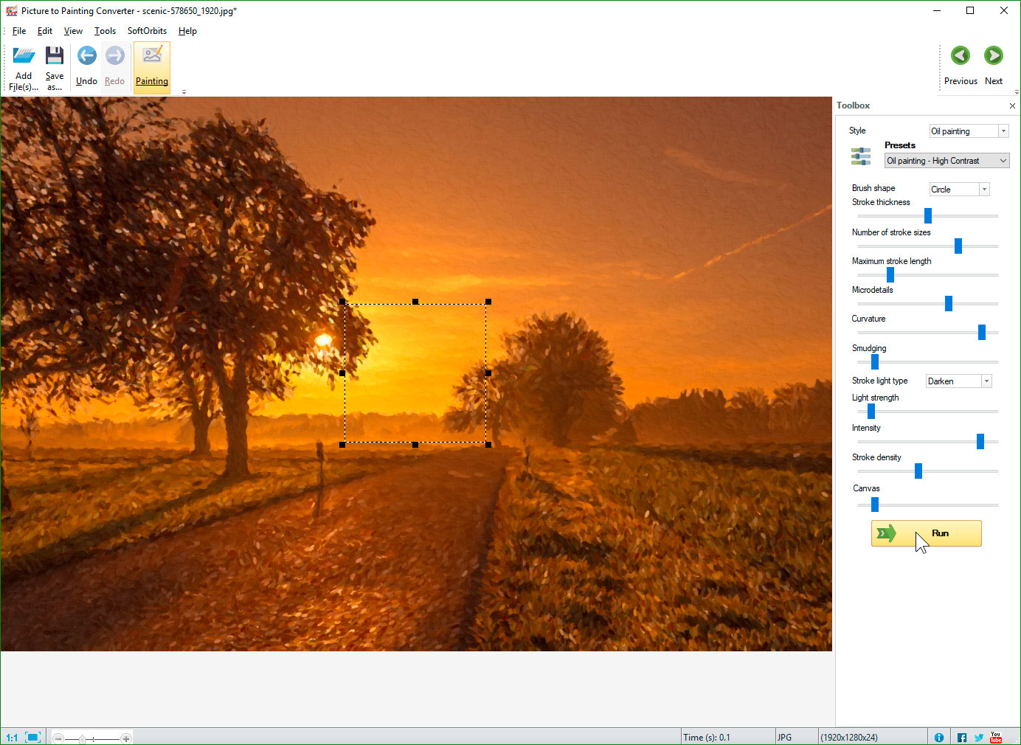The height and width of the screenshot is (745, 1021).
Task: Click the zoom out minus icon
Action: tap(58, 738)
